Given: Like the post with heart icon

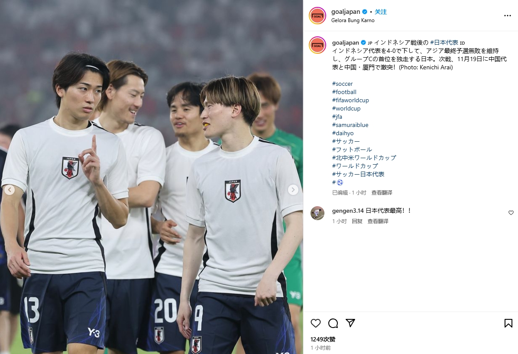Looking at the screenshot, I should coord(315,323).
